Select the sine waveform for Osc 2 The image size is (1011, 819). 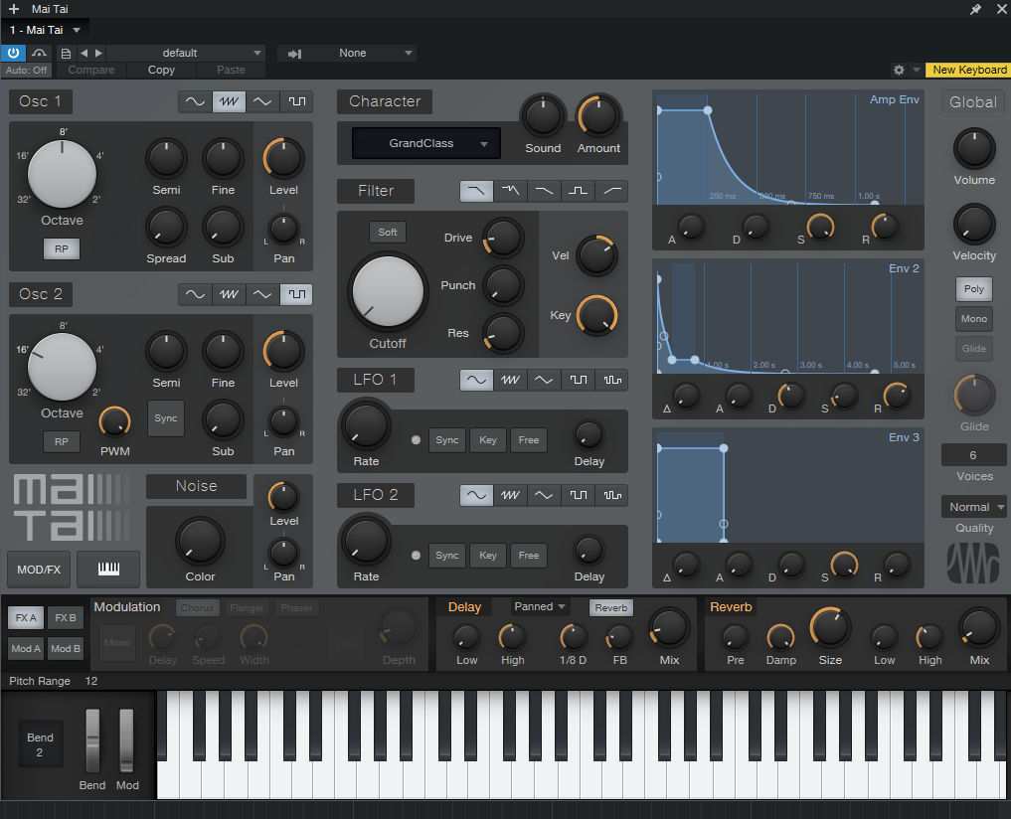coord(195,294)
